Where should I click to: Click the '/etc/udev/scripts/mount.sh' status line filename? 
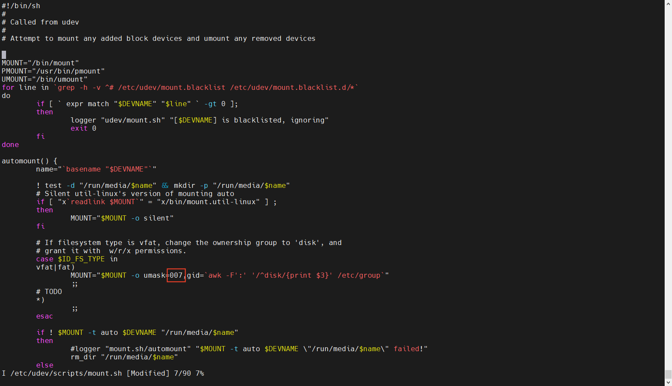pyautogui.click(x=66, y=373)
